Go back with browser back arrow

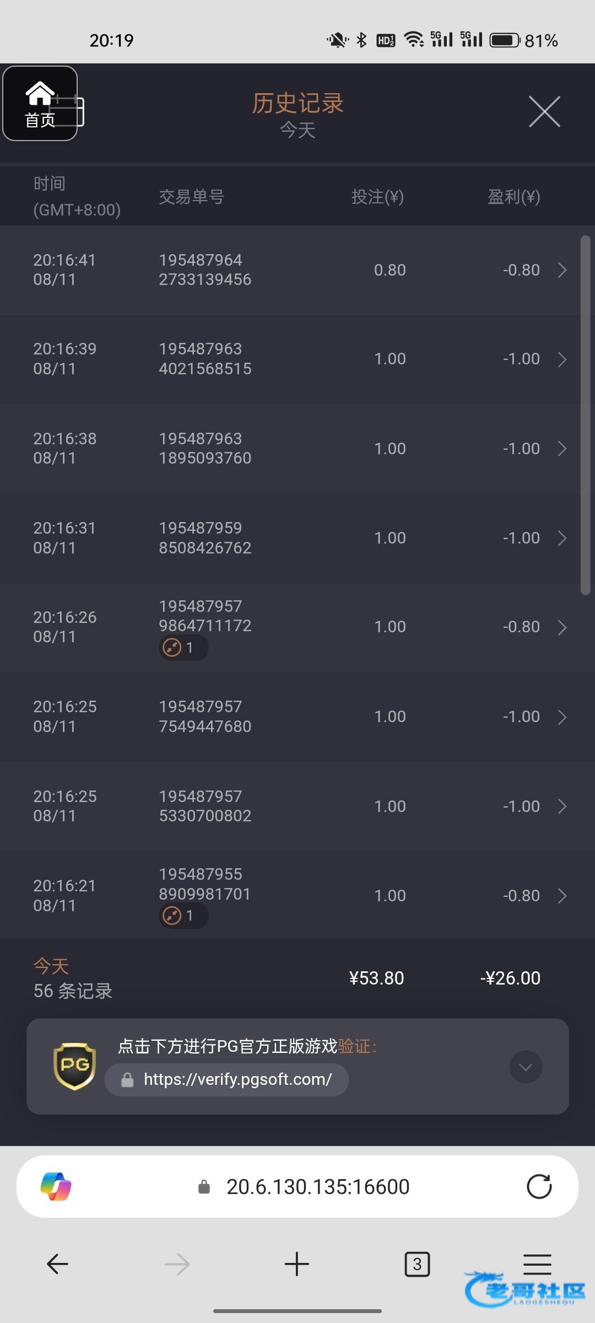click(57, 1263)
